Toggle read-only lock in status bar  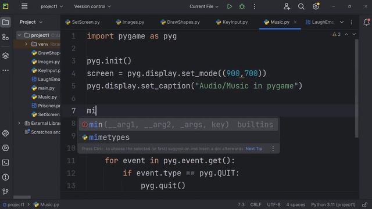[x=365, y=205]
